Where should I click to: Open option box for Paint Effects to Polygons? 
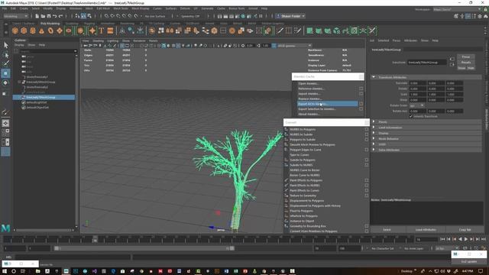pos(367,180)
